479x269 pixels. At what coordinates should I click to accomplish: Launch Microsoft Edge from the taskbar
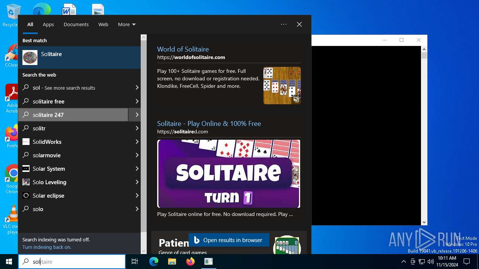(154, 262)
